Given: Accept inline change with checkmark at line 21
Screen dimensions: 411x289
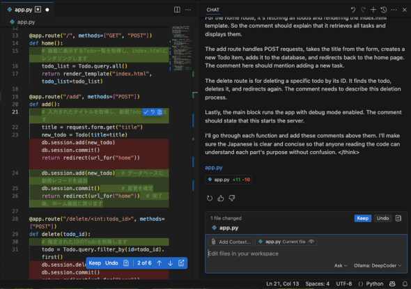Looking at the screenshot, I should pyautogui.click(x=146, y=112).
